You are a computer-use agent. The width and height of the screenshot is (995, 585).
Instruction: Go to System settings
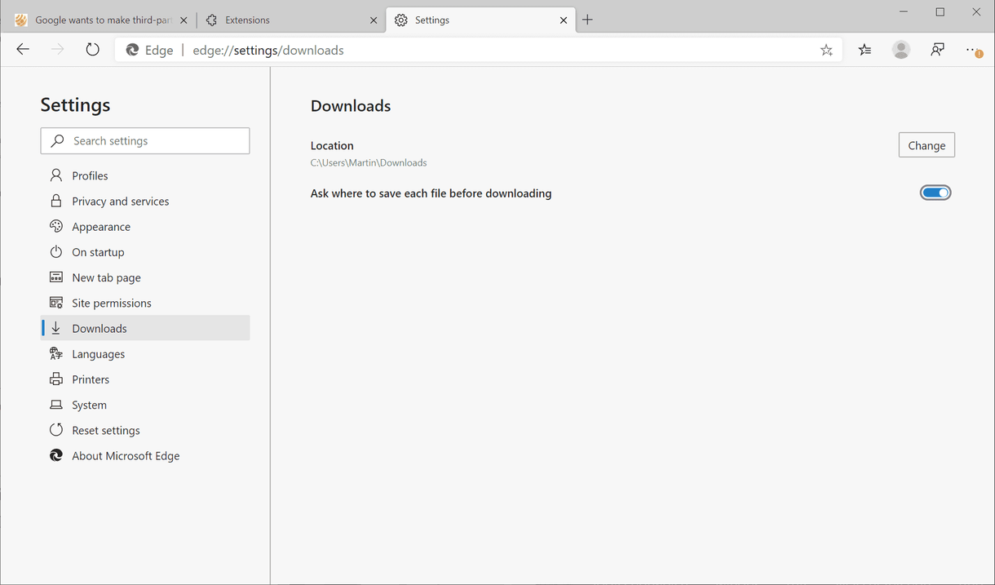pyautogui.click(x=145, y=405)
